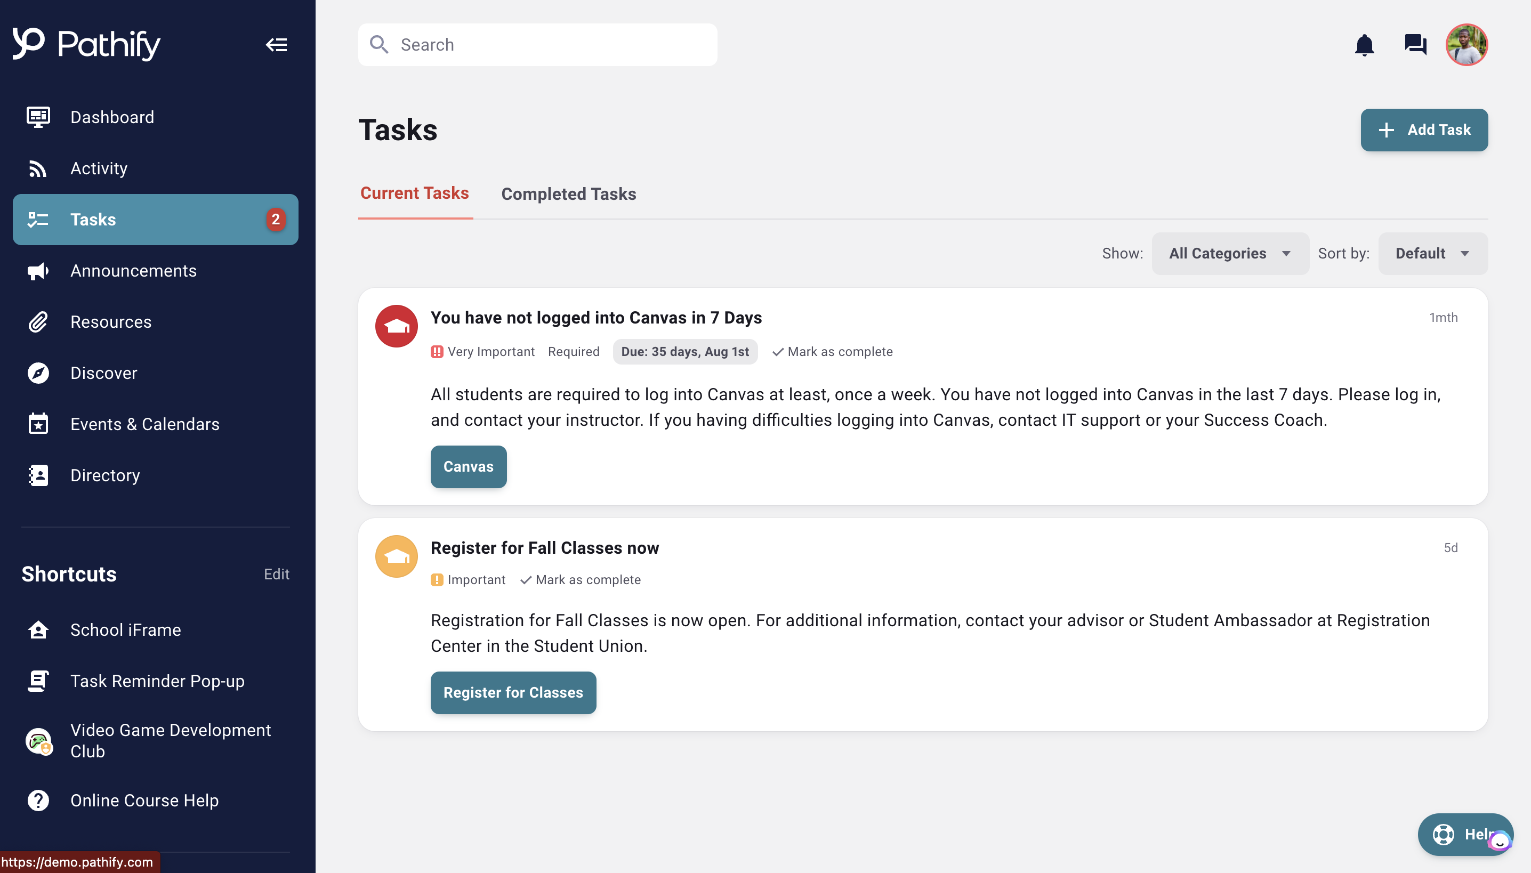Image resolution: width=1531 pixels, height=873 pixels.
Task: Open the notifications bell
Action: pos(1365,44)
